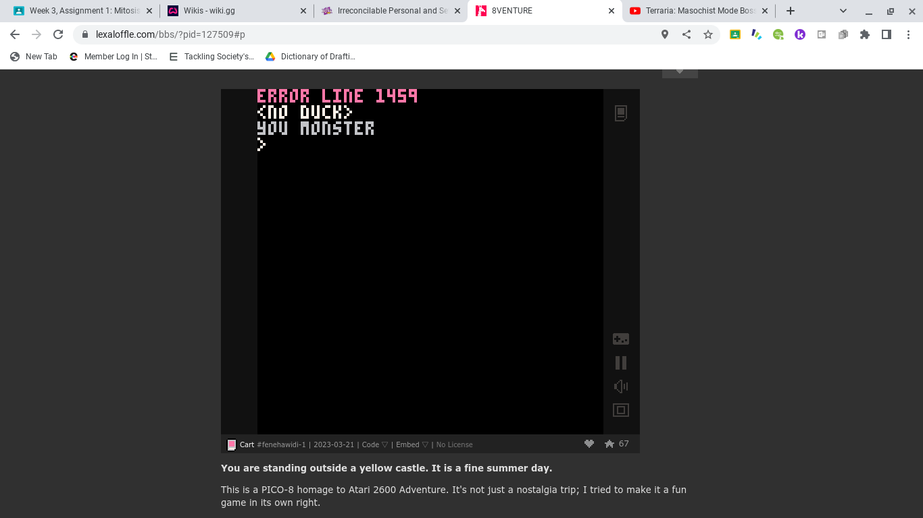Open location permission icon in address bar

tap(665, 34)
